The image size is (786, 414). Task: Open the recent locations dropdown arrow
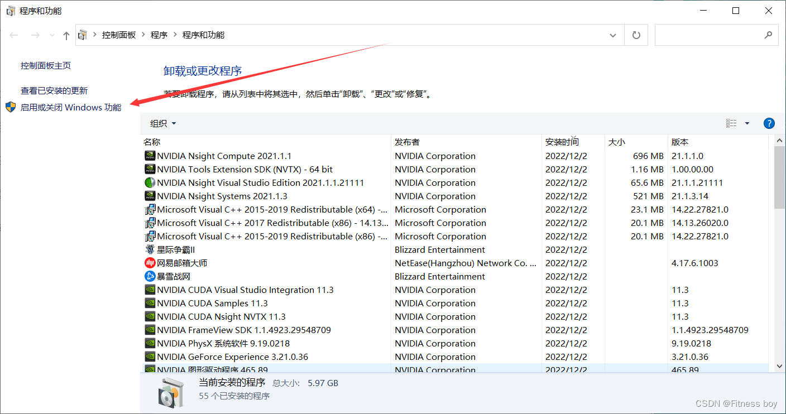click(x=52, y=35)
